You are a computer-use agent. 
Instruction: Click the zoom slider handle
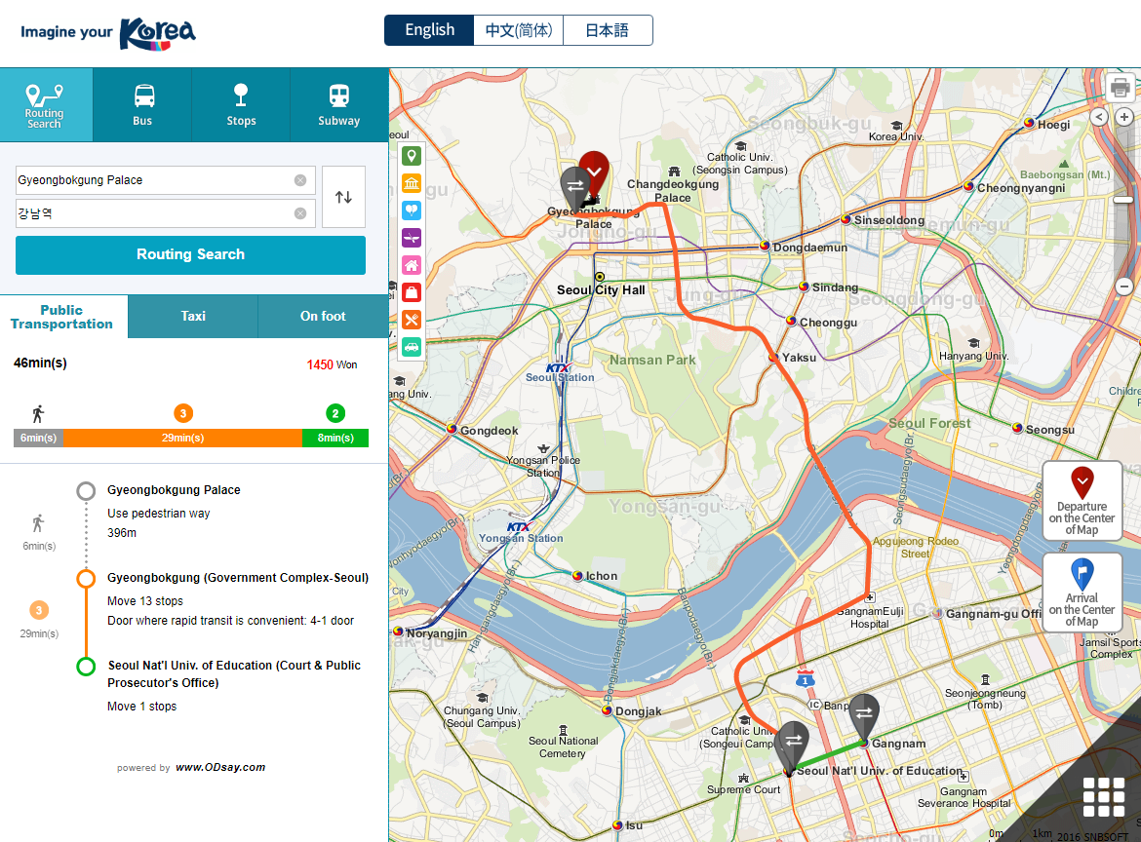pos(1123,199)
